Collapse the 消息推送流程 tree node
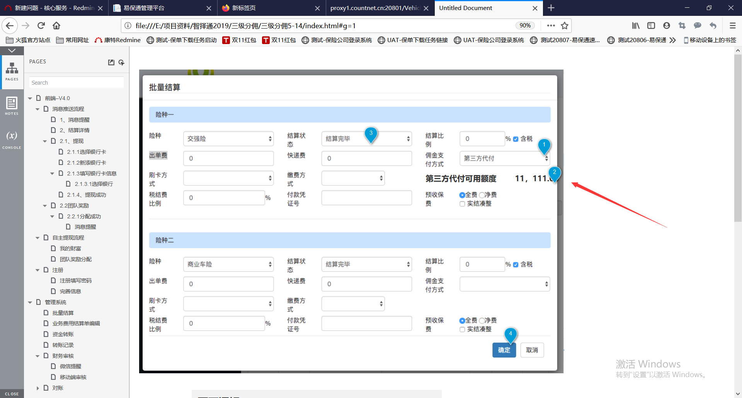Image resolution: width=742 pixels, height=398 pixels. pyautogui.click(x=37, y=109)
